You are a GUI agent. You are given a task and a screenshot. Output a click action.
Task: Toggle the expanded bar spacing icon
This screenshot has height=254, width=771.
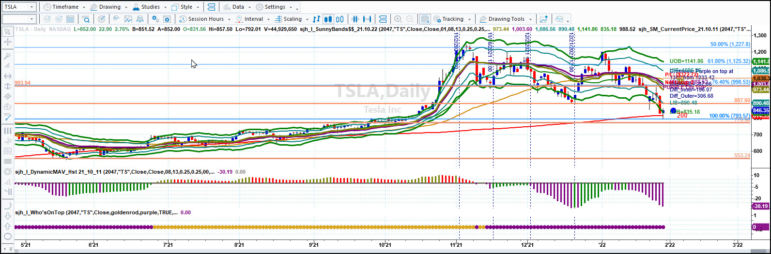[x=367, y=19]
